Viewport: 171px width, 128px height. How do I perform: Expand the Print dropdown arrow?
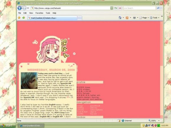138,18
